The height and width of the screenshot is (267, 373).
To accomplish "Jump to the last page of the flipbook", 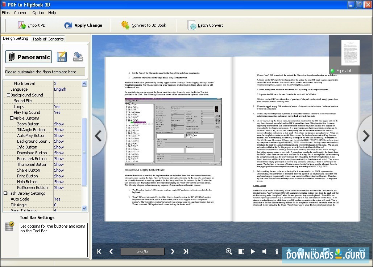I will pyautogui.click(x=186, y=251).
